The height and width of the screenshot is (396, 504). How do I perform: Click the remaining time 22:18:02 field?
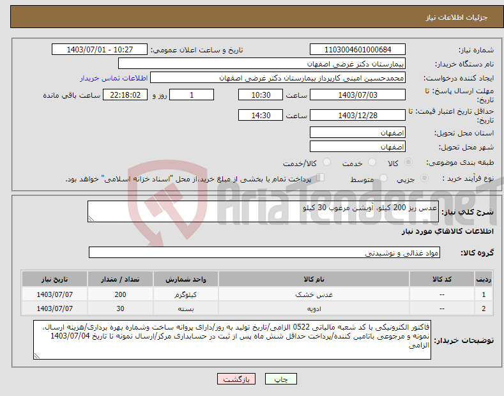125,95
